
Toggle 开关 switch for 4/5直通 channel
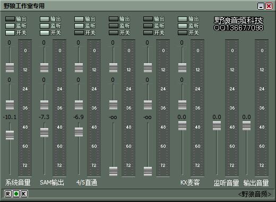[79, 33]
